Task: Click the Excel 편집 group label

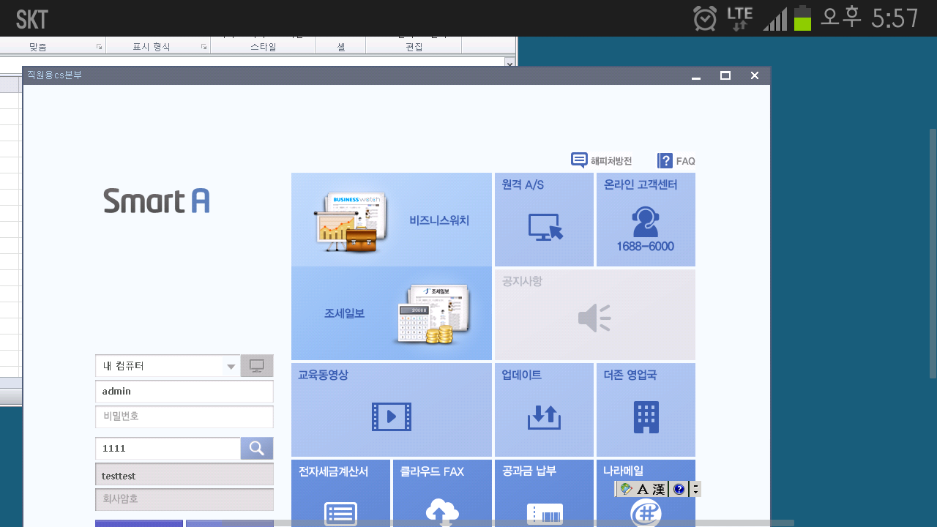Action: (x=414, y=47)
